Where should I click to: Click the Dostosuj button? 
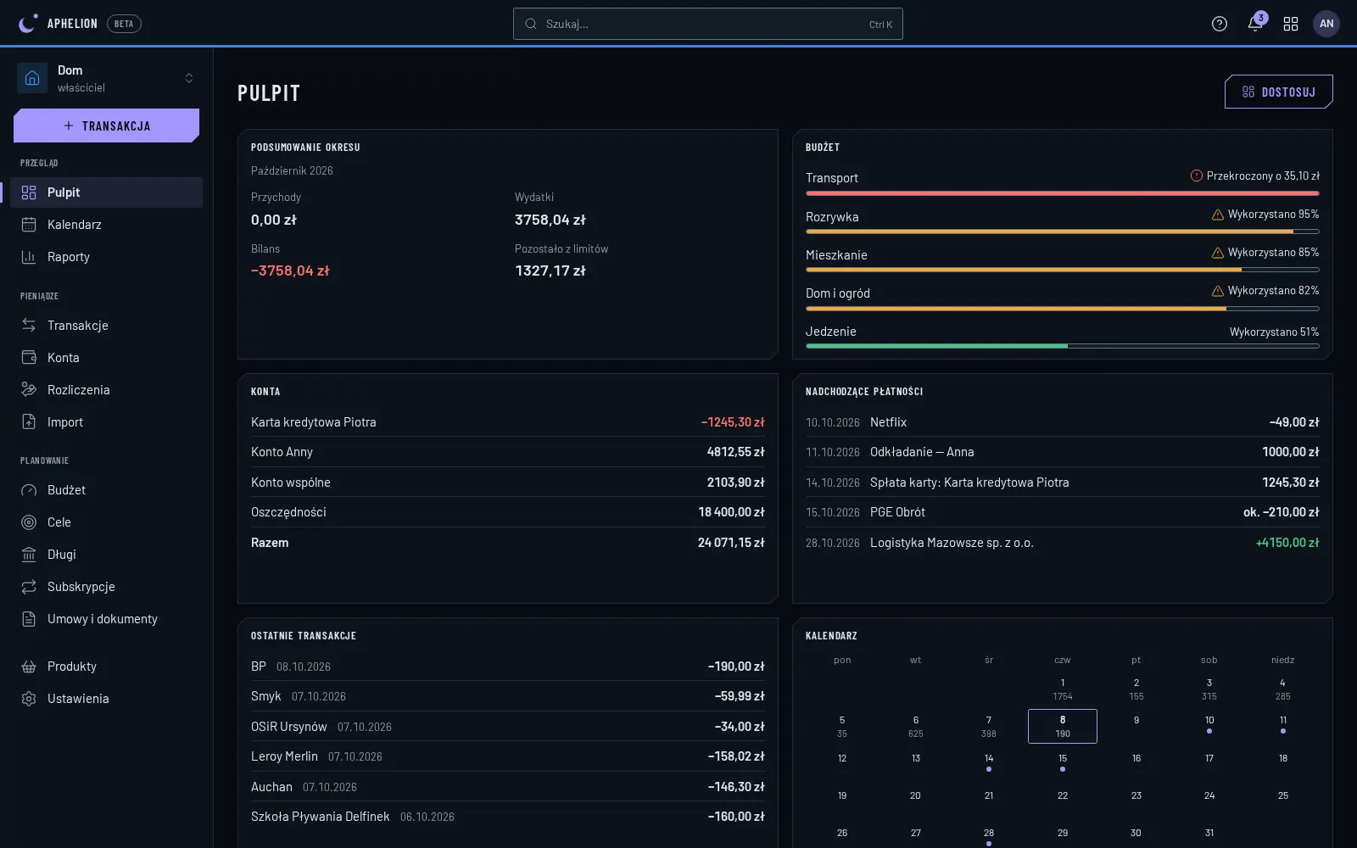click(1279, 92)
